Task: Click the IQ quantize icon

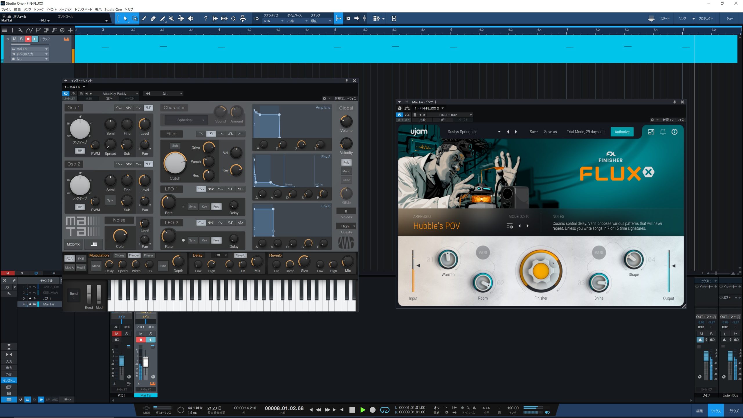Action: click(257, 19)
